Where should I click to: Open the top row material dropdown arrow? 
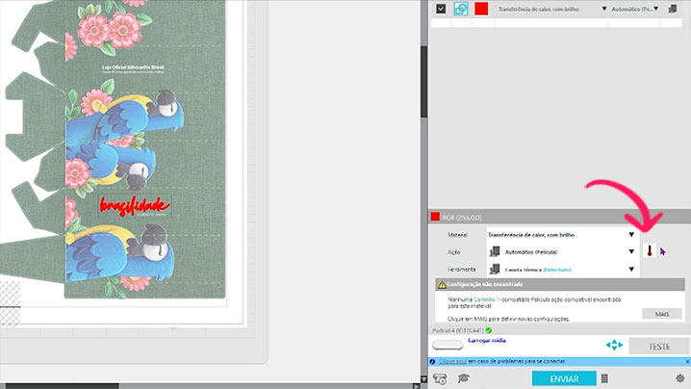603,9
